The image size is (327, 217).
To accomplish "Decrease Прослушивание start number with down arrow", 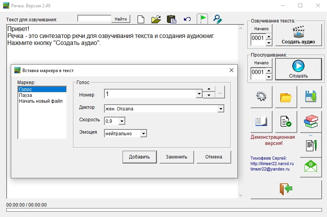I will [269, 77].
